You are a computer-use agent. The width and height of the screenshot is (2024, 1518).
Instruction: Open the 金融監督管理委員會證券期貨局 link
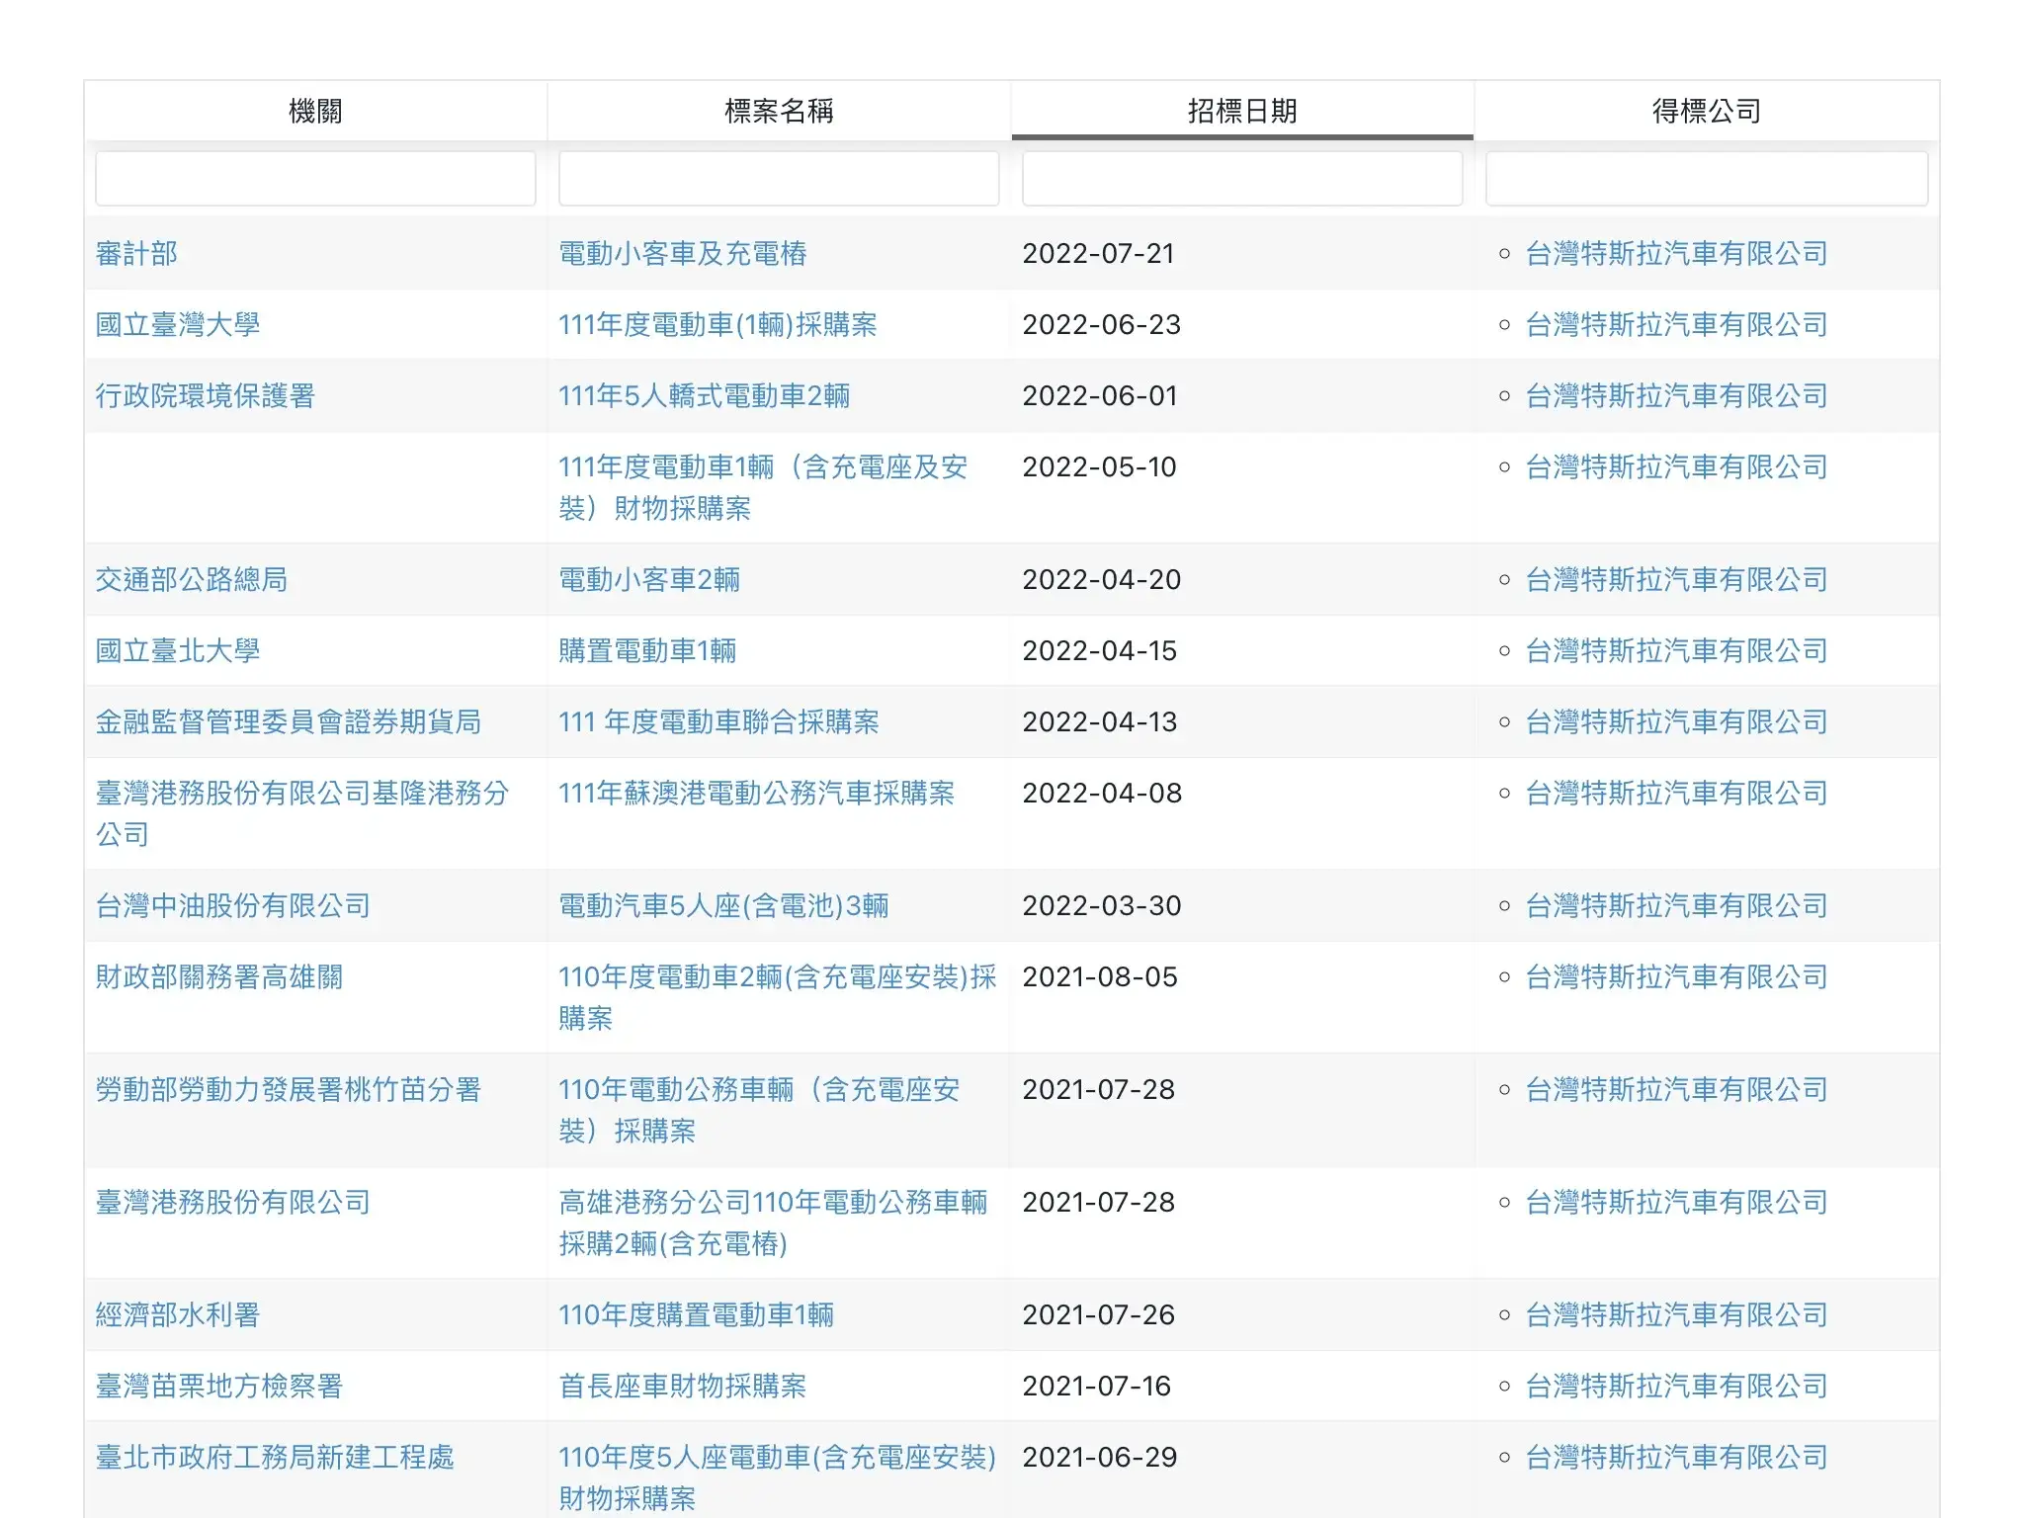(x=289, y=722)
